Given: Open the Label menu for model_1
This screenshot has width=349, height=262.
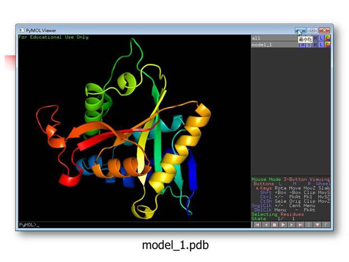Looking at the screenshot, I should (x=321, y=45).
